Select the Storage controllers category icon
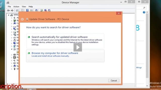161x90 pixels. click(15, 63)
